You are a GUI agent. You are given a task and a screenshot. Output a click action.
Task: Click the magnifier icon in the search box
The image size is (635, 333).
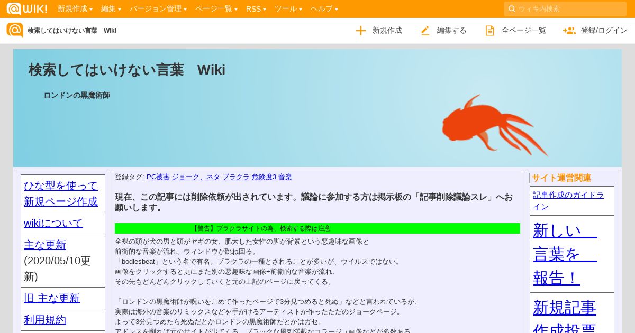(512, 9)
